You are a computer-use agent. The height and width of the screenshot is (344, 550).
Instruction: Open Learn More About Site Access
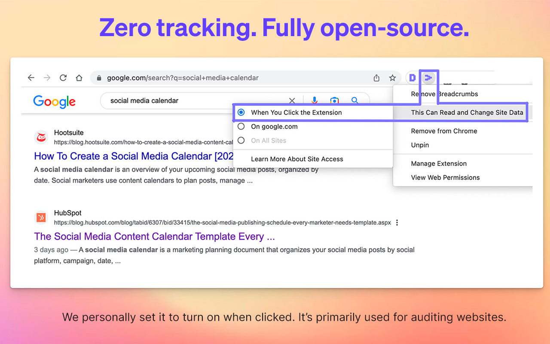(x=313, y=159)
